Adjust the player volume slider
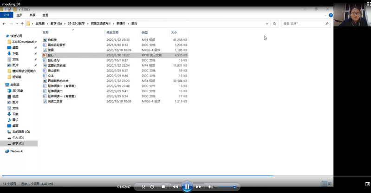371x193 pixels. (226, 187)
